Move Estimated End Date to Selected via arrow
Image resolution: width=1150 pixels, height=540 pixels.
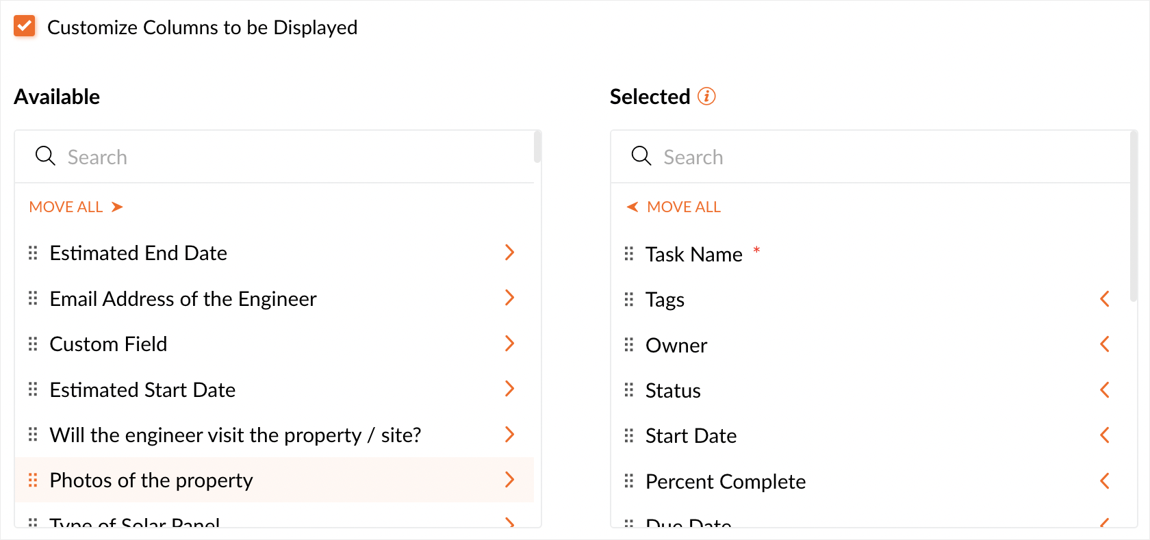509,253
